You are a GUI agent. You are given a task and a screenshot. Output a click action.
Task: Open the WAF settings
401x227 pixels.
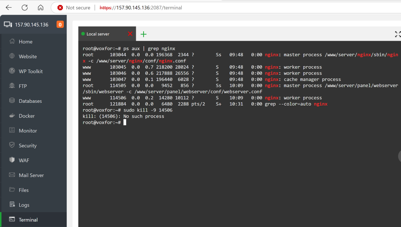(x=24, y=160)
